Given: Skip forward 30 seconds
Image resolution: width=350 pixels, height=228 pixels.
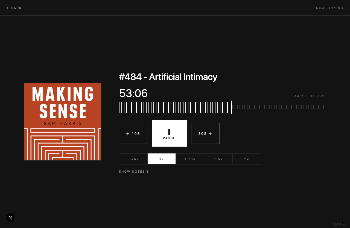Looking at the screenshot, I should (205, 133).
